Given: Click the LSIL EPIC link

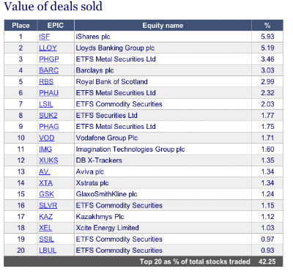Looking at the screenshot, I should [46, 104].
